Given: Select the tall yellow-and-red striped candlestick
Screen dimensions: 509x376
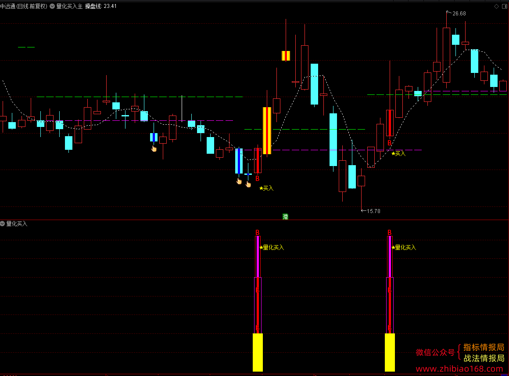Looking at the screenshot, I should tap(267, 130).
